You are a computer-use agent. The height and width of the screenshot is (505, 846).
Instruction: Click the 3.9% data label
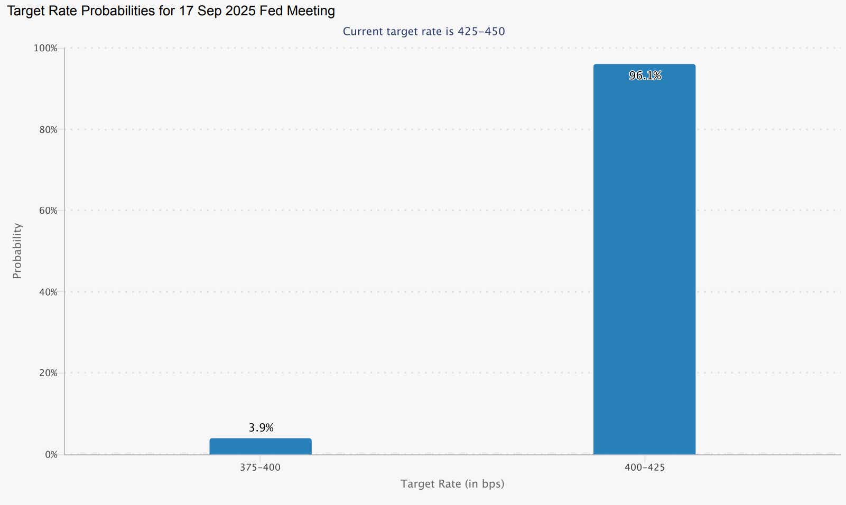(x=261, y=428)
